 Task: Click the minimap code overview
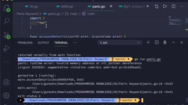(x=176, y=21)
